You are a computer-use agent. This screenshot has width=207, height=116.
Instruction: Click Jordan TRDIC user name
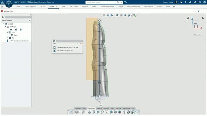[168, 2]
